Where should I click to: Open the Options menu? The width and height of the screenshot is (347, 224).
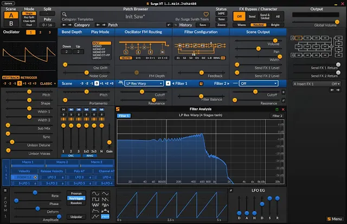coord(8,3)
